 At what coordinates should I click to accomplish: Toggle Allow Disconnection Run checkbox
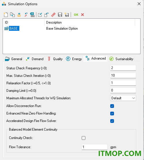point(112,106)
